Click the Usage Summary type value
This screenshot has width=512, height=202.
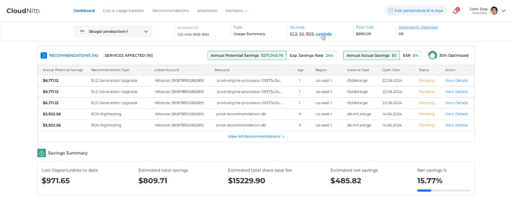coord(249,34)
